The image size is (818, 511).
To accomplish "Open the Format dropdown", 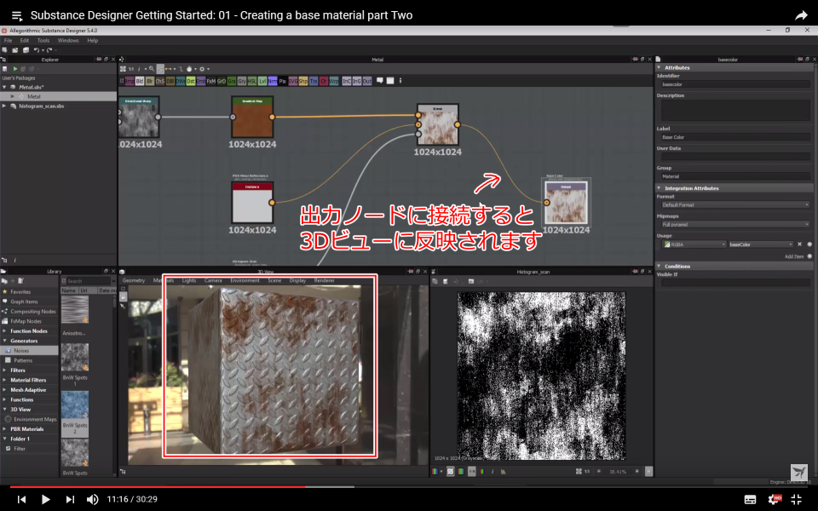I will (735, 205).
